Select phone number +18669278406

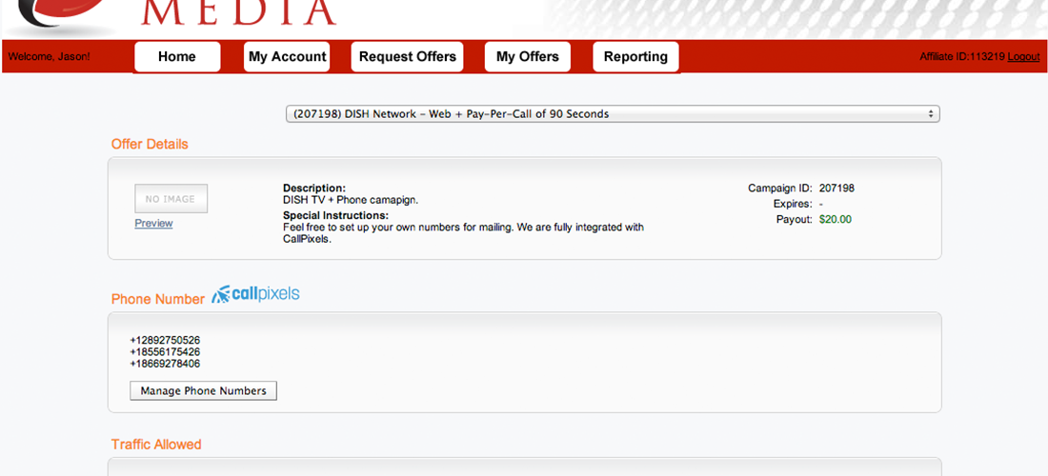[165, 364]
